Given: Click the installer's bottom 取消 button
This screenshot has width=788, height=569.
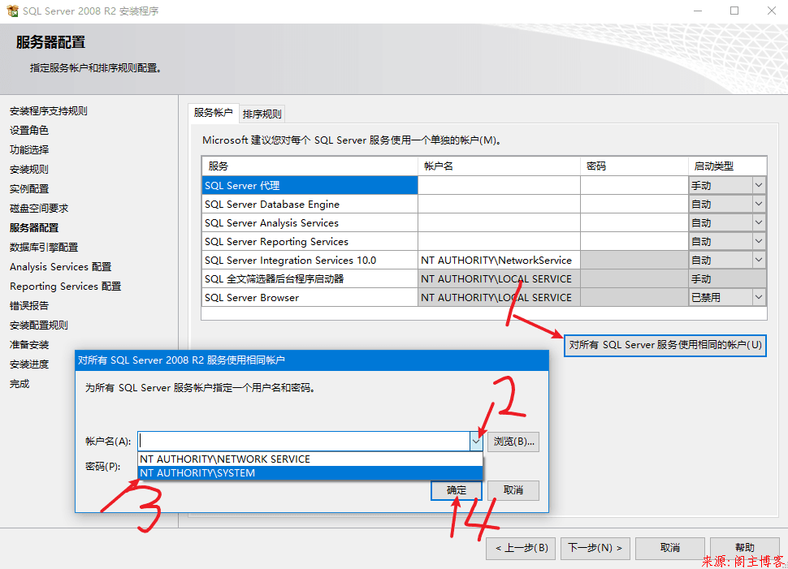Looking at the screenshot, I should tap(670, 548).
